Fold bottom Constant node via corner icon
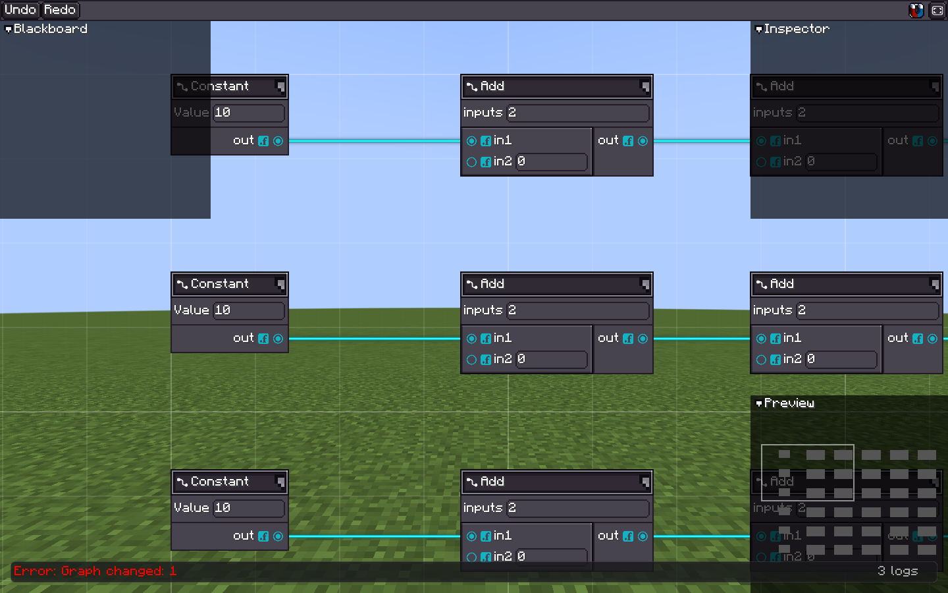948x593 pixels. (280, 482)
